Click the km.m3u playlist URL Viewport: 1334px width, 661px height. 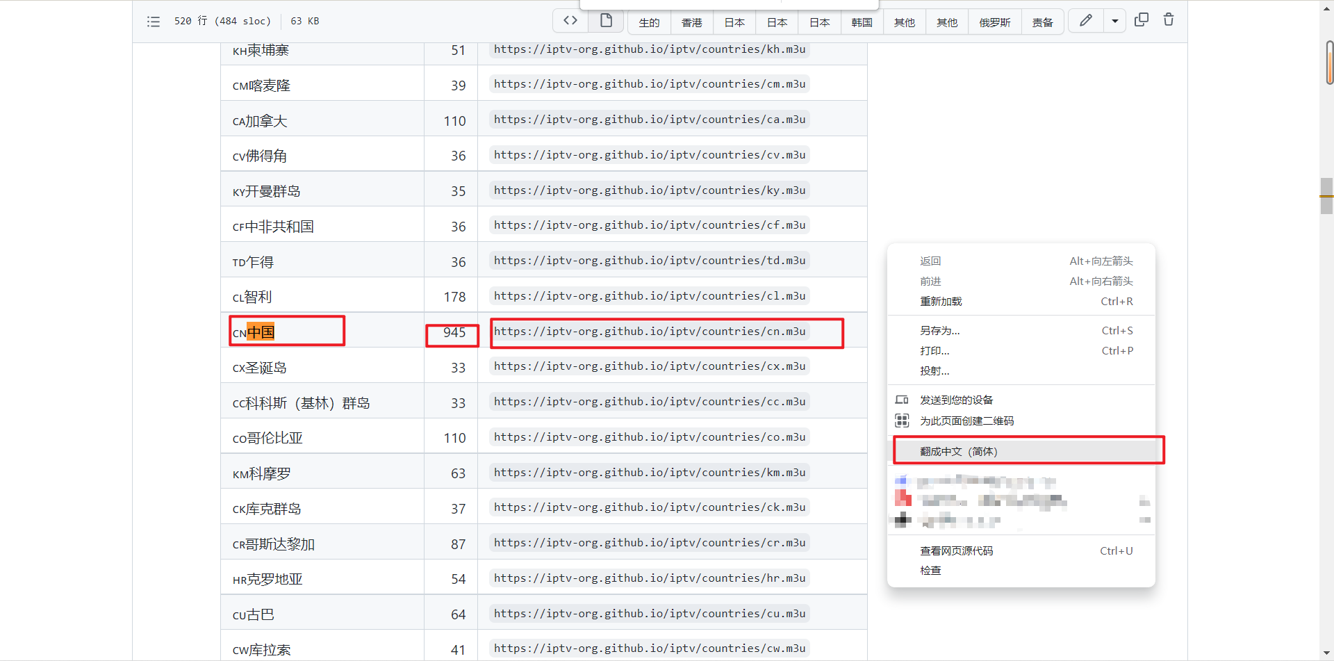click(650, 473)
